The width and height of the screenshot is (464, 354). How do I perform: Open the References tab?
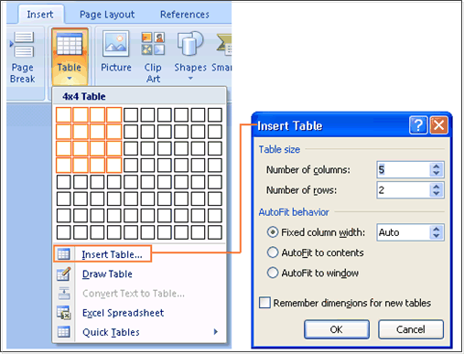[185, 15]
